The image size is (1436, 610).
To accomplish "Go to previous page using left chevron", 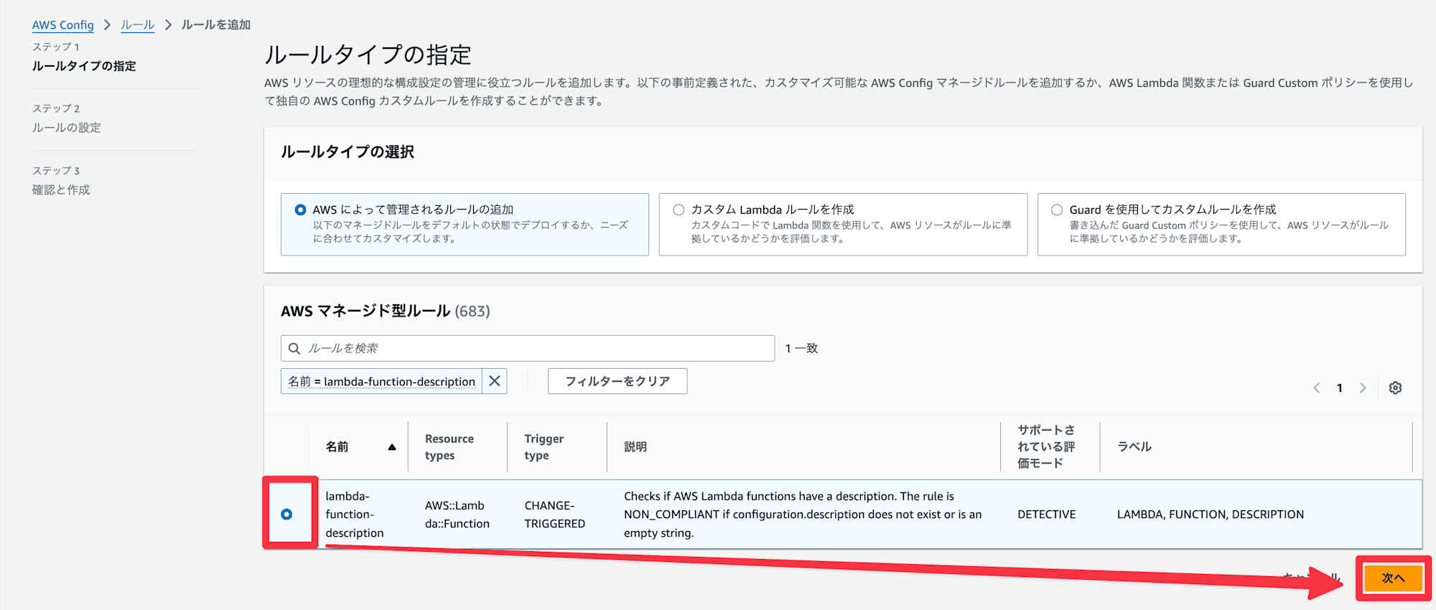I will click(1316, 388).
